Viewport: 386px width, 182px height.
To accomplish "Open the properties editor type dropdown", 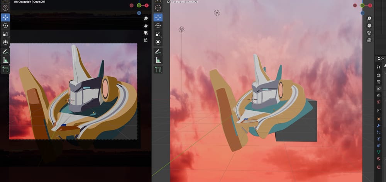I will (380, 59).
